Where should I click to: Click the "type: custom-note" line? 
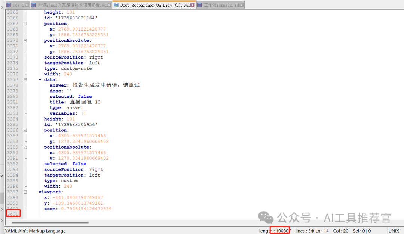pos(68,68)
